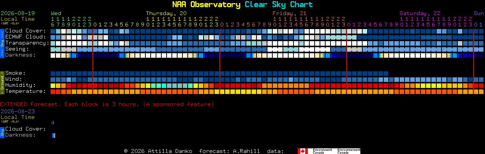The width and height of the screenshot is (485, 154).
Task: Click the Sky badge in extended forecast
Action: point(2,132)
